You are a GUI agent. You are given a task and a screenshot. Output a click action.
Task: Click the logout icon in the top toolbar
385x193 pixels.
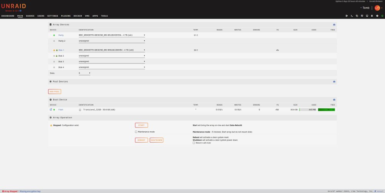[x=346, y=16]
